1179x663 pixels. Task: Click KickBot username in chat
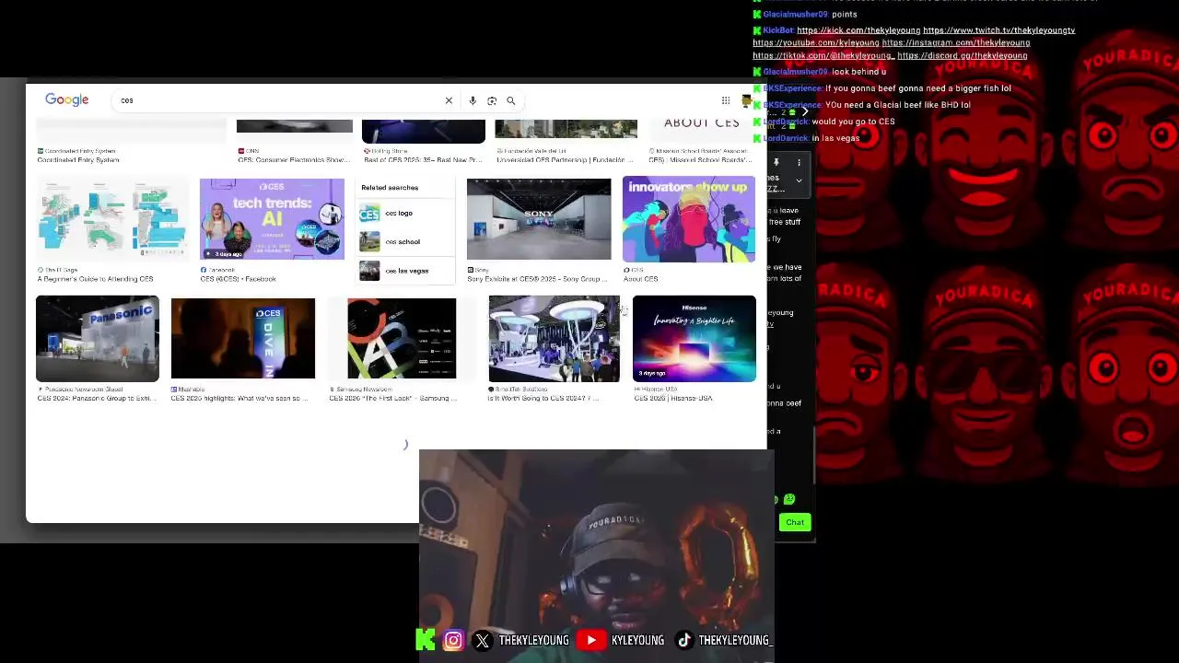point(778,30)
